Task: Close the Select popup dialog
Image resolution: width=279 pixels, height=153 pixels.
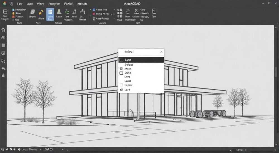Action: (x=161, y=52)
